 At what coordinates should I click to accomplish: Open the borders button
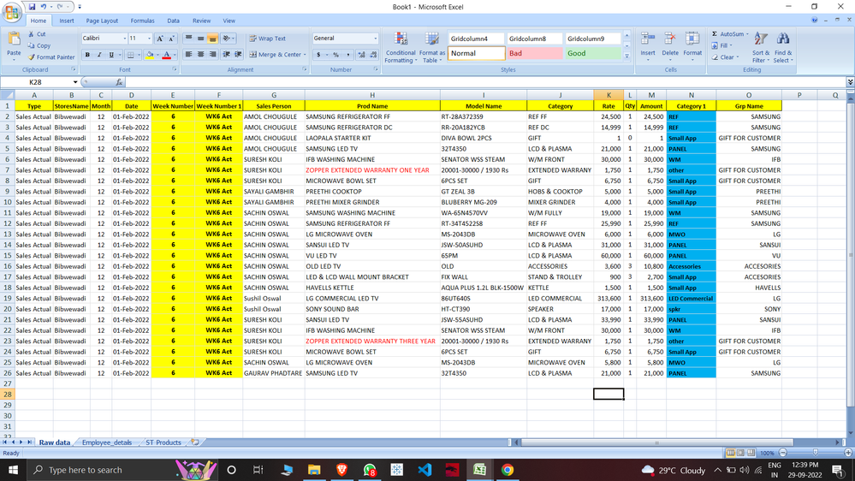[130, 55]
